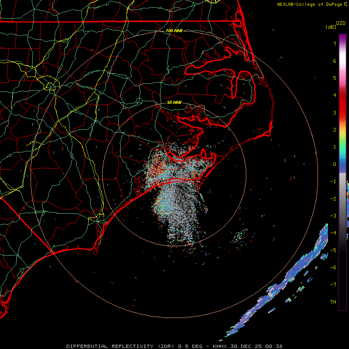The width and height of the screenshot is (349, 349).
Task: Click the "-2" value on the dB scale
Action: (x=333, y=199)
